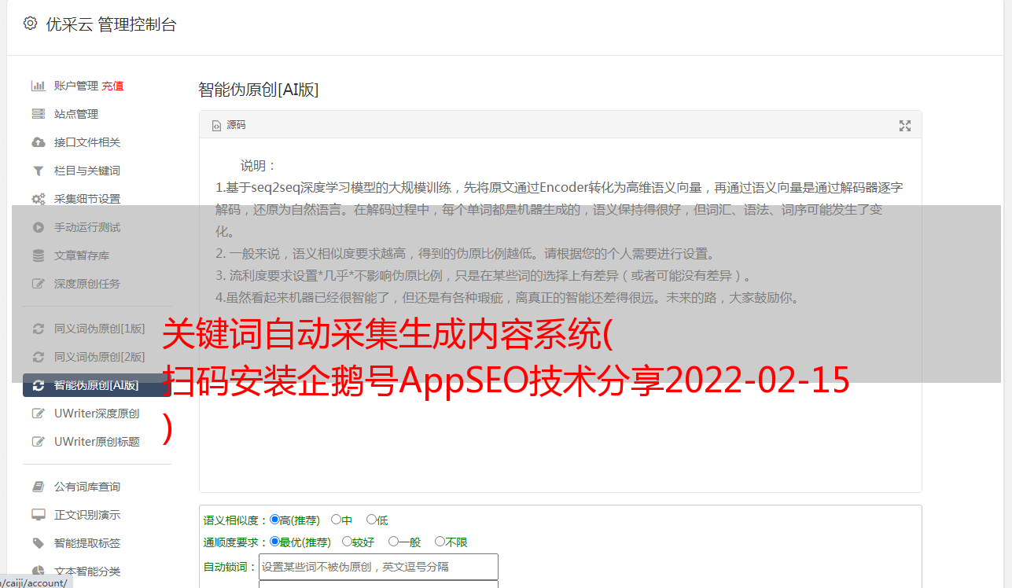Click the line starting 4.虽然看起来机器
This screenshot has width=1012, height=588.
[507, 298]
